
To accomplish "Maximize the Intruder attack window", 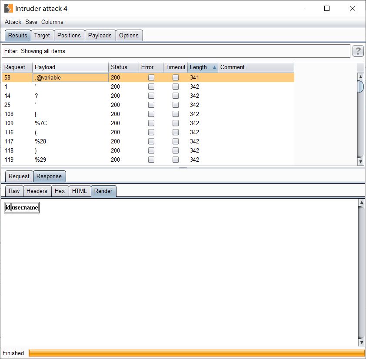I will pyautogui.click(x=327, y=8).
